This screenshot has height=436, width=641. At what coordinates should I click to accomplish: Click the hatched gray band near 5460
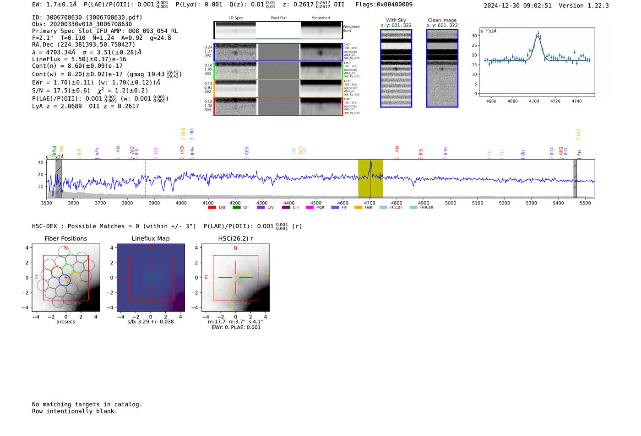point(575,178)
